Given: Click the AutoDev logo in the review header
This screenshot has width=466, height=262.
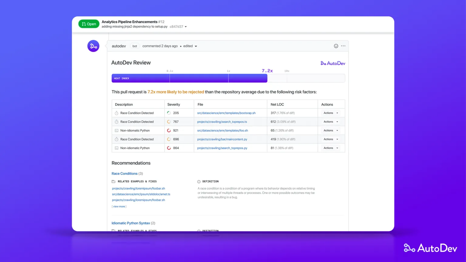Looking at the screenshot, I should (333, 63).
